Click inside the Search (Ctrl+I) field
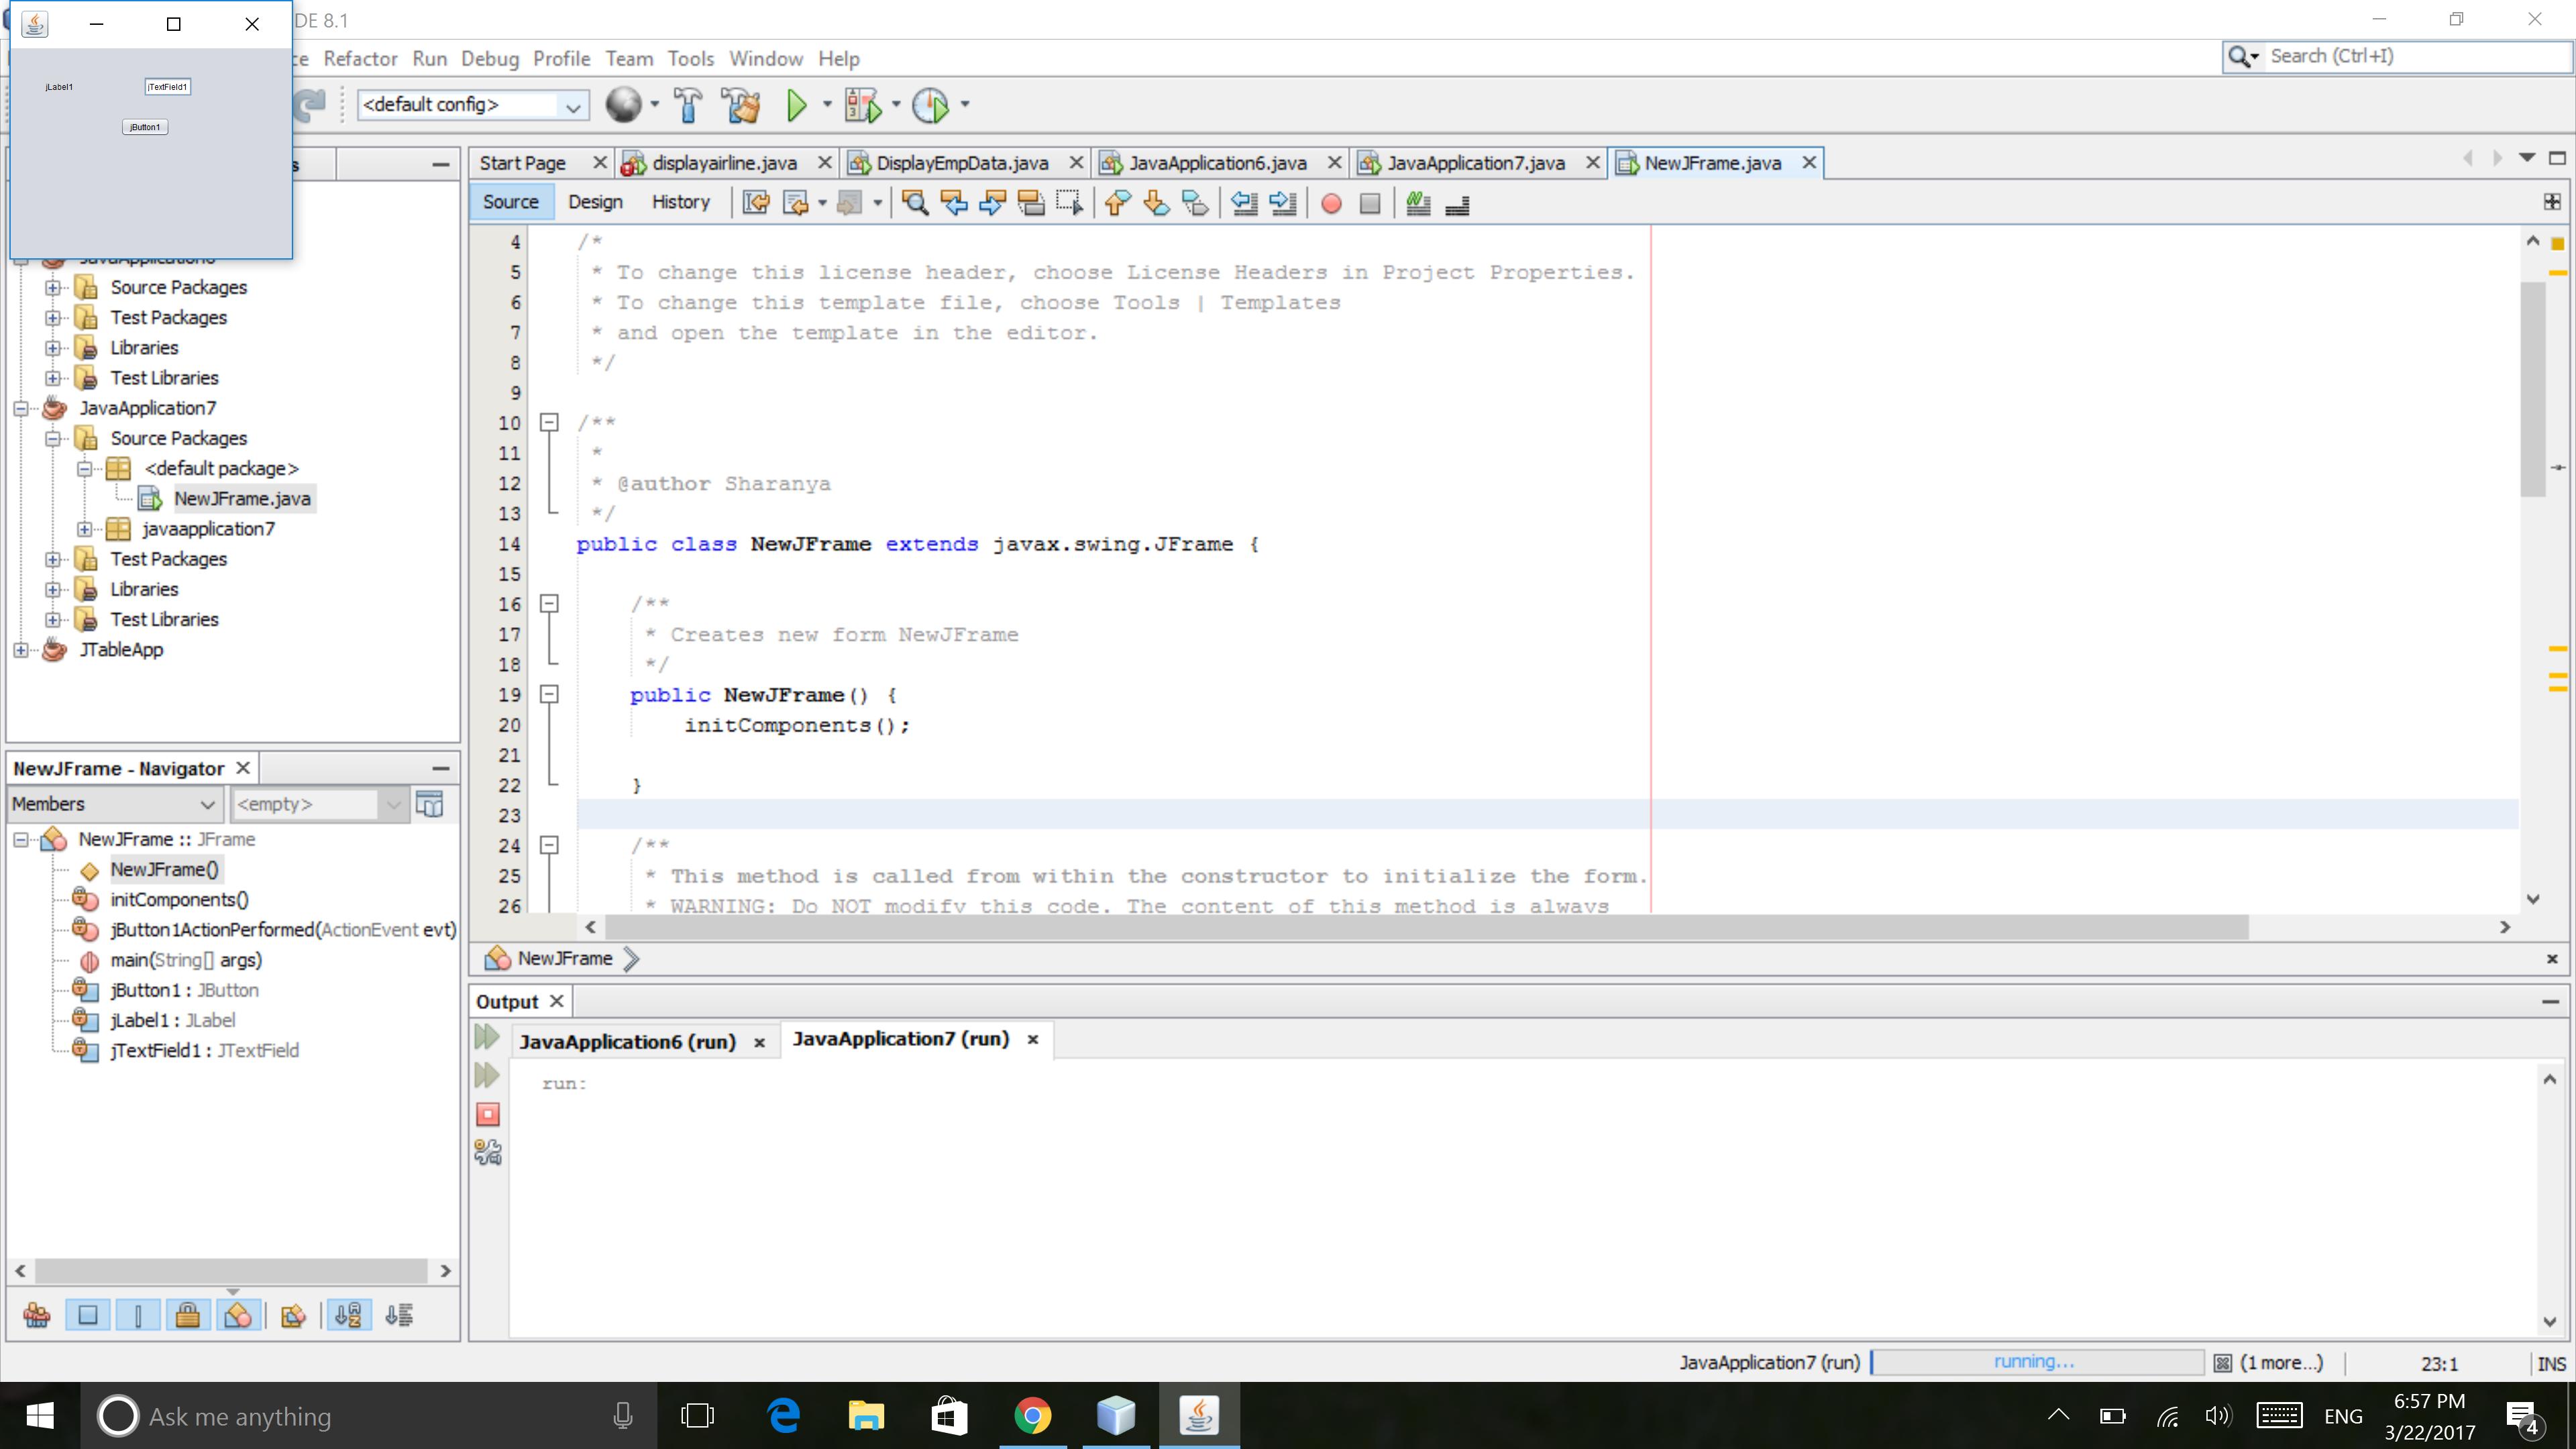This screenshot has height=1449, width=2576. (x=2400, y=56)
